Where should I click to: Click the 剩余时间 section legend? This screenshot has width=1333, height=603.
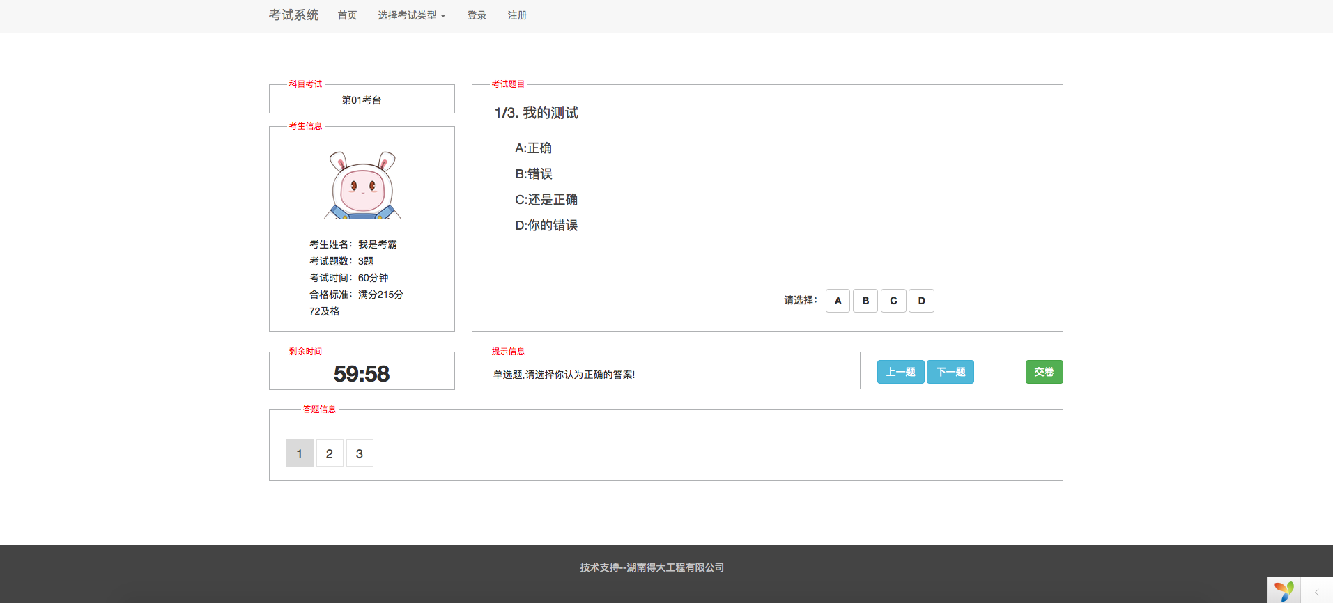coord(305,352)
